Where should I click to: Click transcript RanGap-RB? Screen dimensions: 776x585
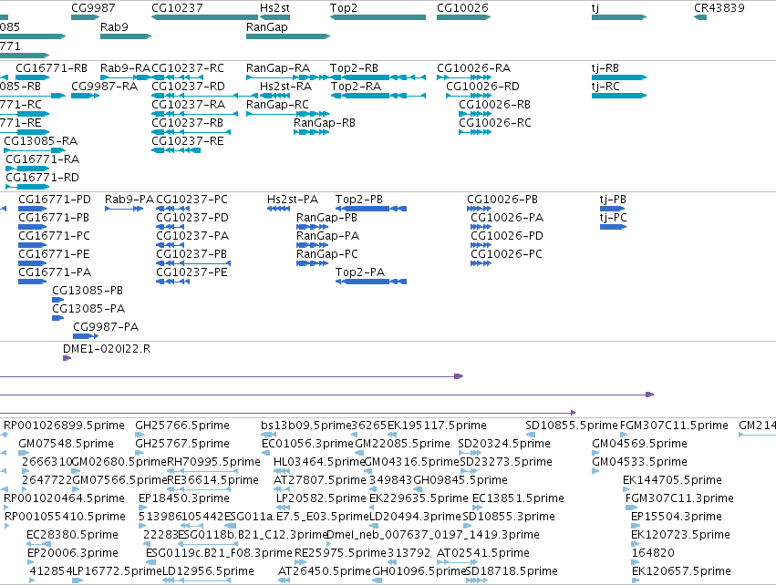tap(325, 123)
